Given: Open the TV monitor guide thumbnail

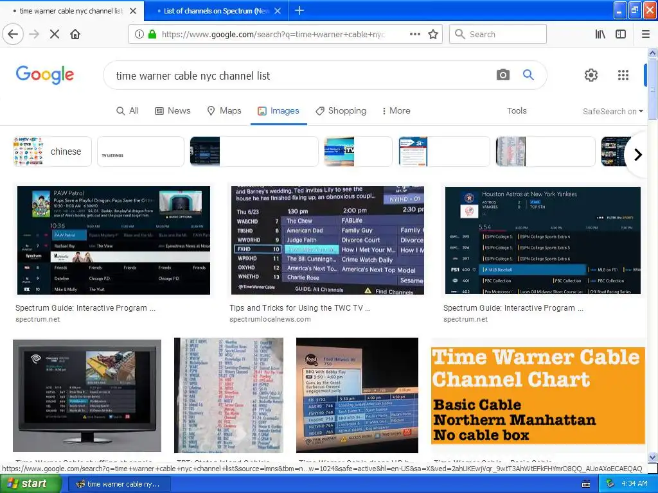Looking at the screenshot, I should [87, 395].
